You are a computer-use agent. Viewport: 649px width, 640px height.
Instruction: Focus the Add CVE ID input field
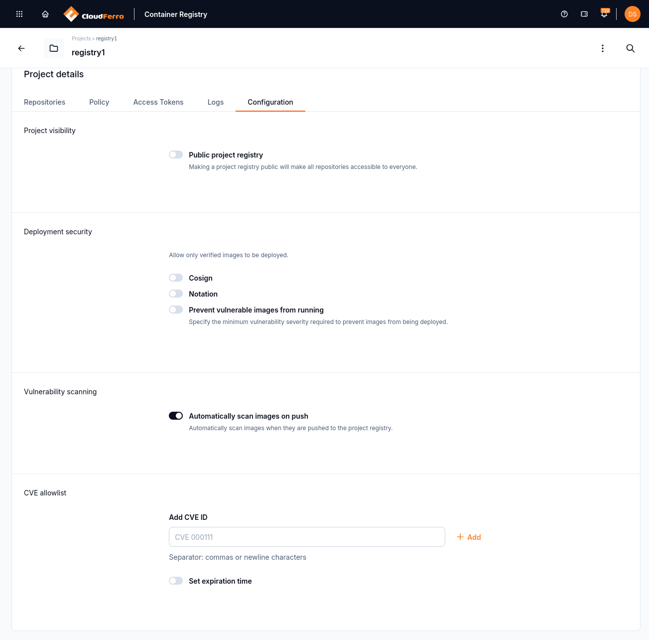[307, 537]
